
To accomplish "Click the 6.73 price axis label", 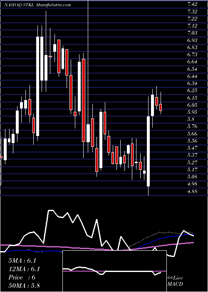I will tap(192, 55).
